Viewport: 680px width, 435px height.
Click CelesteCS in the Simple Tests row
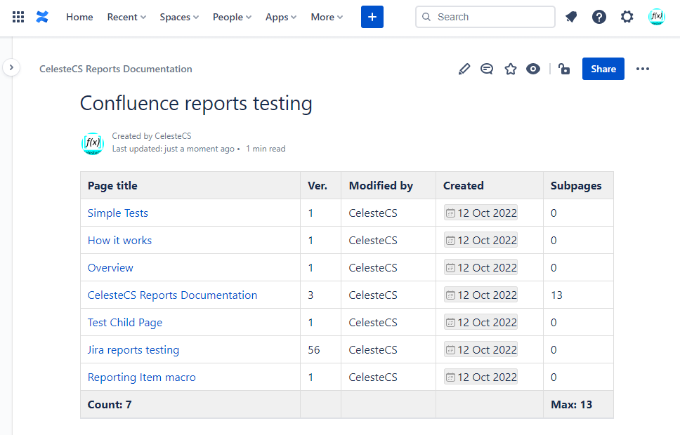coord(373,213)
